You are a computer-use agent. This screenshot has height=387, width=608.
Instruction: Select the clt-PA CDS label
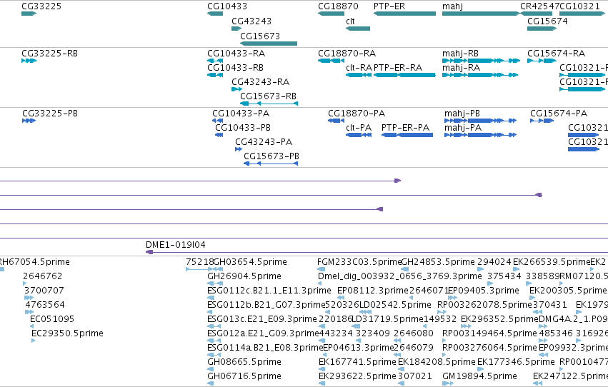coord(359,128)
